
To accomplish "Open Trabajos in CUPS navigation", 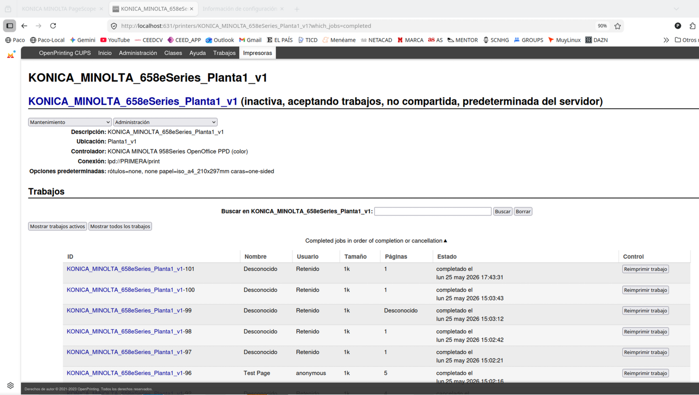I will point(224,53).
